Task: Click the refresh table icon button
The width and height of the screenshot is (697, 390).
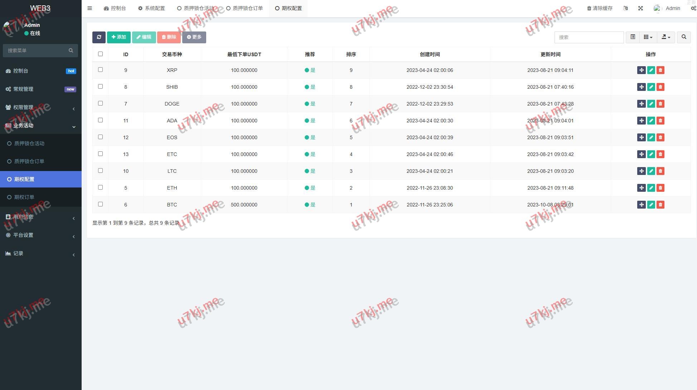Action: coord(99,37)
